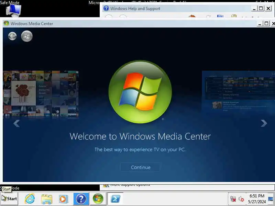Click the clock showing 6:51 PM

pos(257,199)
